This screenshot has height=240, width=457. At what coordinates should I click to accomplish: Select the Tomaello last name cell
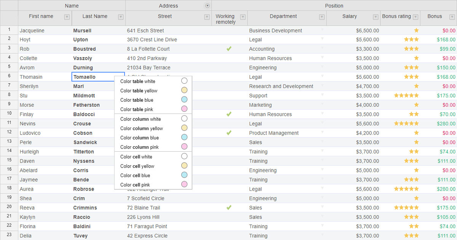coord(98,77)
